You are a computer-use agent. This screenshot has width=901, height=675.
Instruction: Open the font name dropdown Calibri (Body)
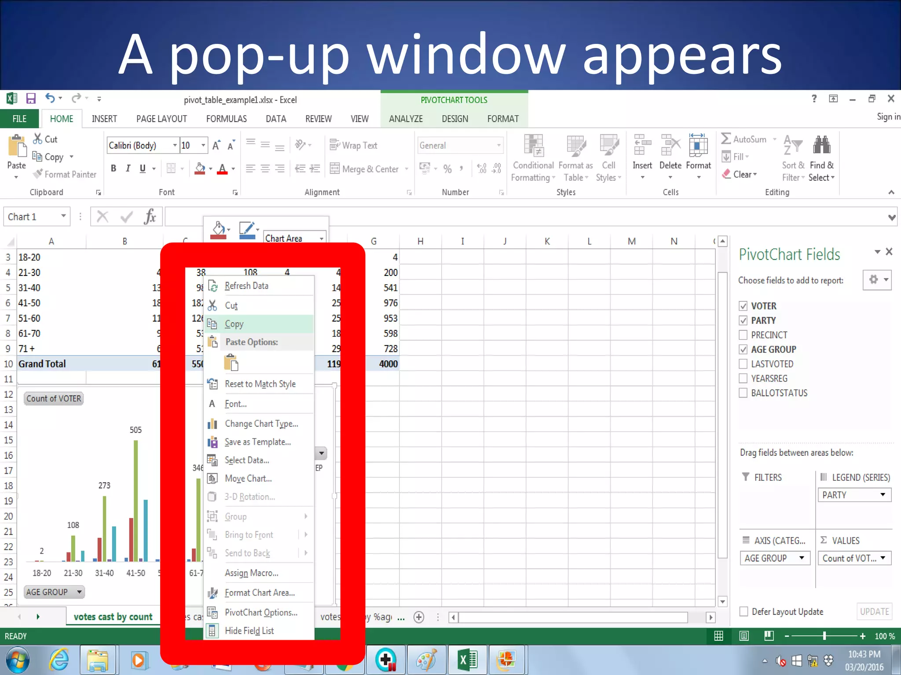(x=175, y=145)
